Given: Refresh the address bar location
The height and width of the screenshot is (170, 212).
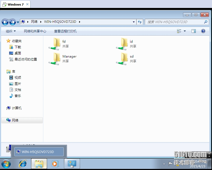Looking at the screenshot, I should pyautogui.click(x=140, y=22).
